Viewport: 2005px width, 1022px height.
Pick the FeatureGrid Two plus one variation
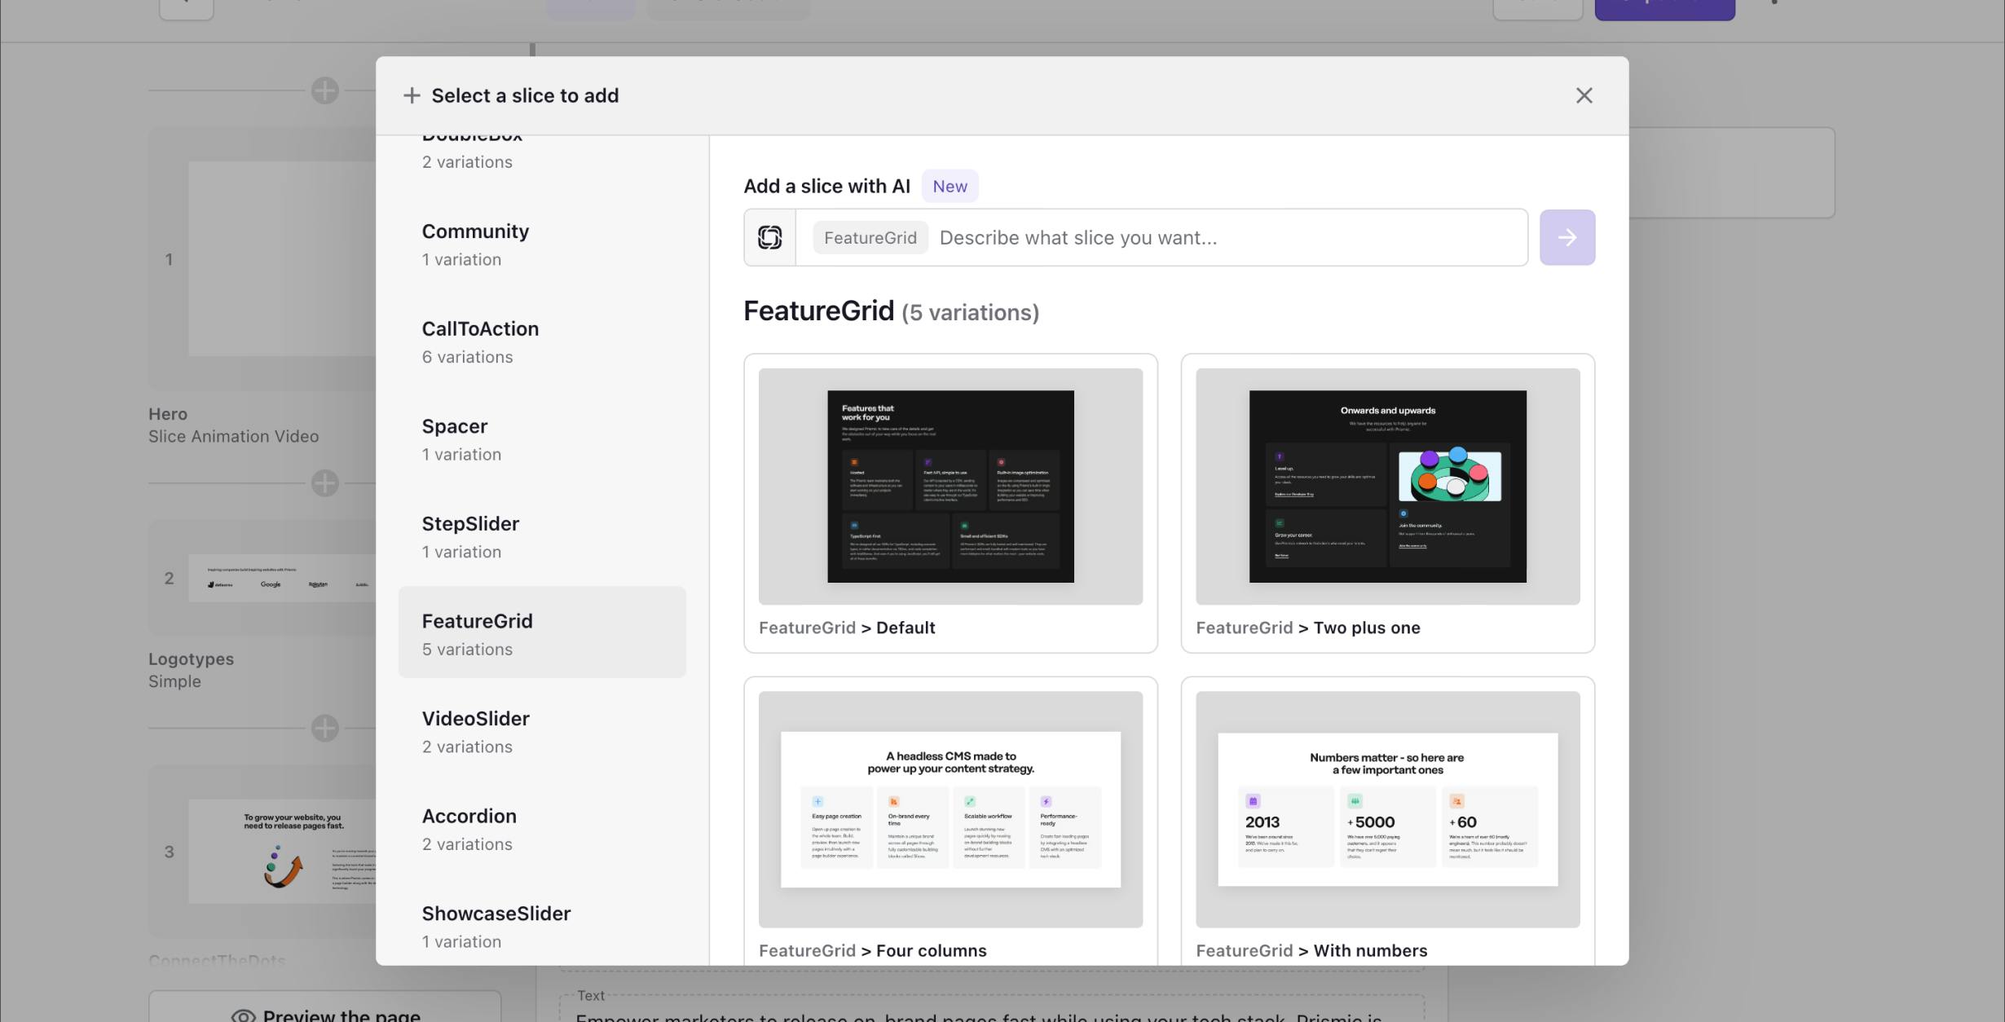1386,487
